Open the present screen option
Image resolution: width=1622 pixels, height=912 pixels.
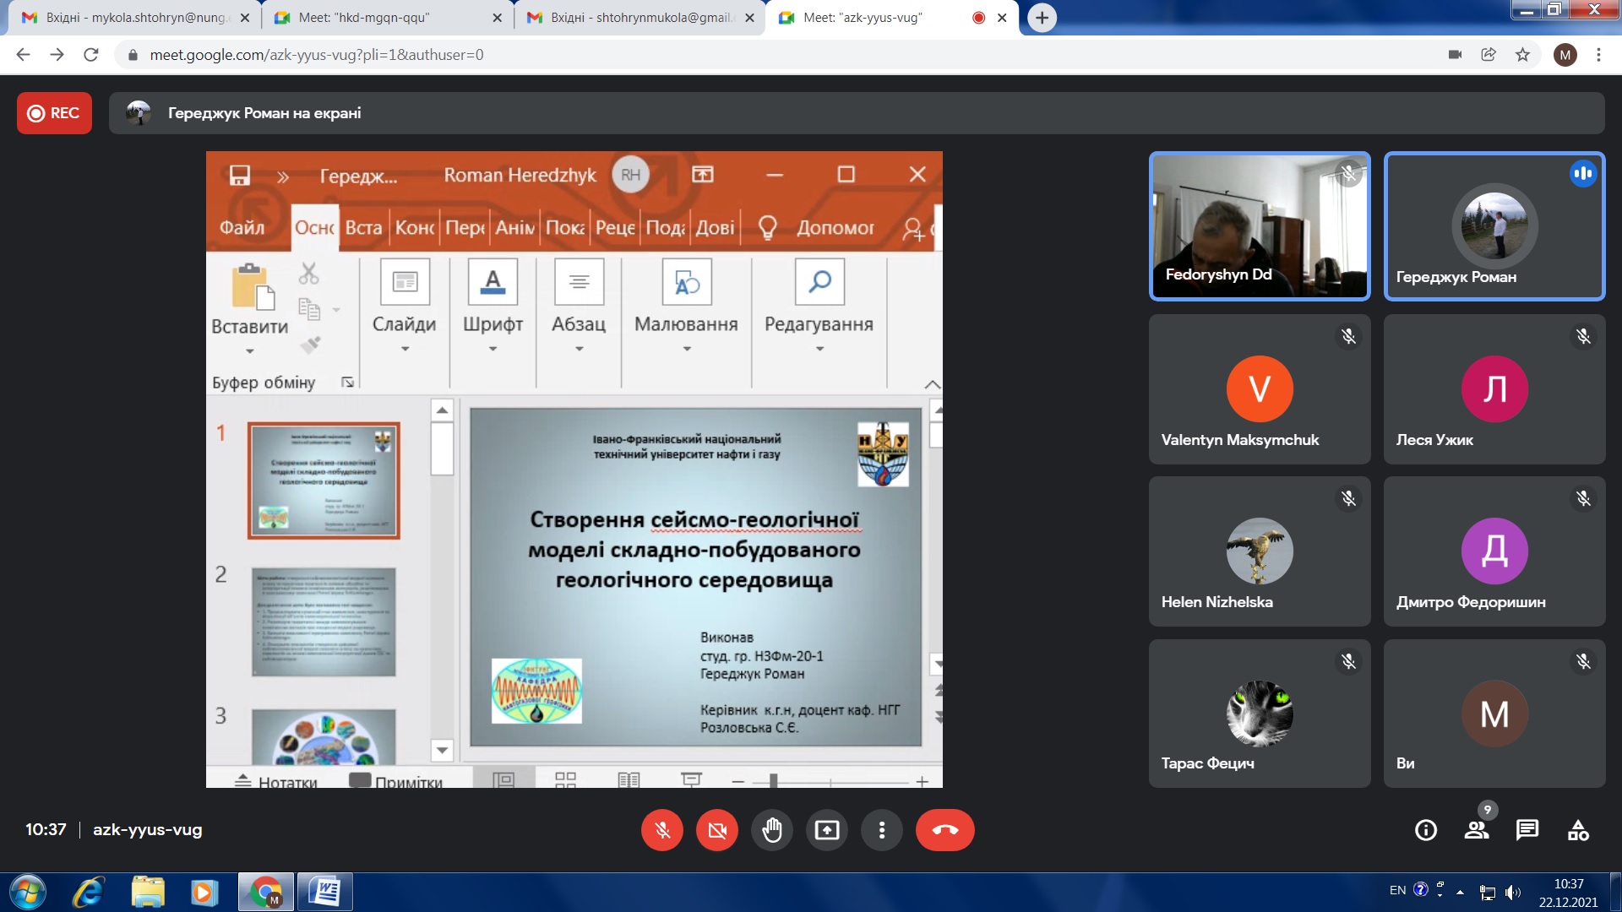(826, 830)
